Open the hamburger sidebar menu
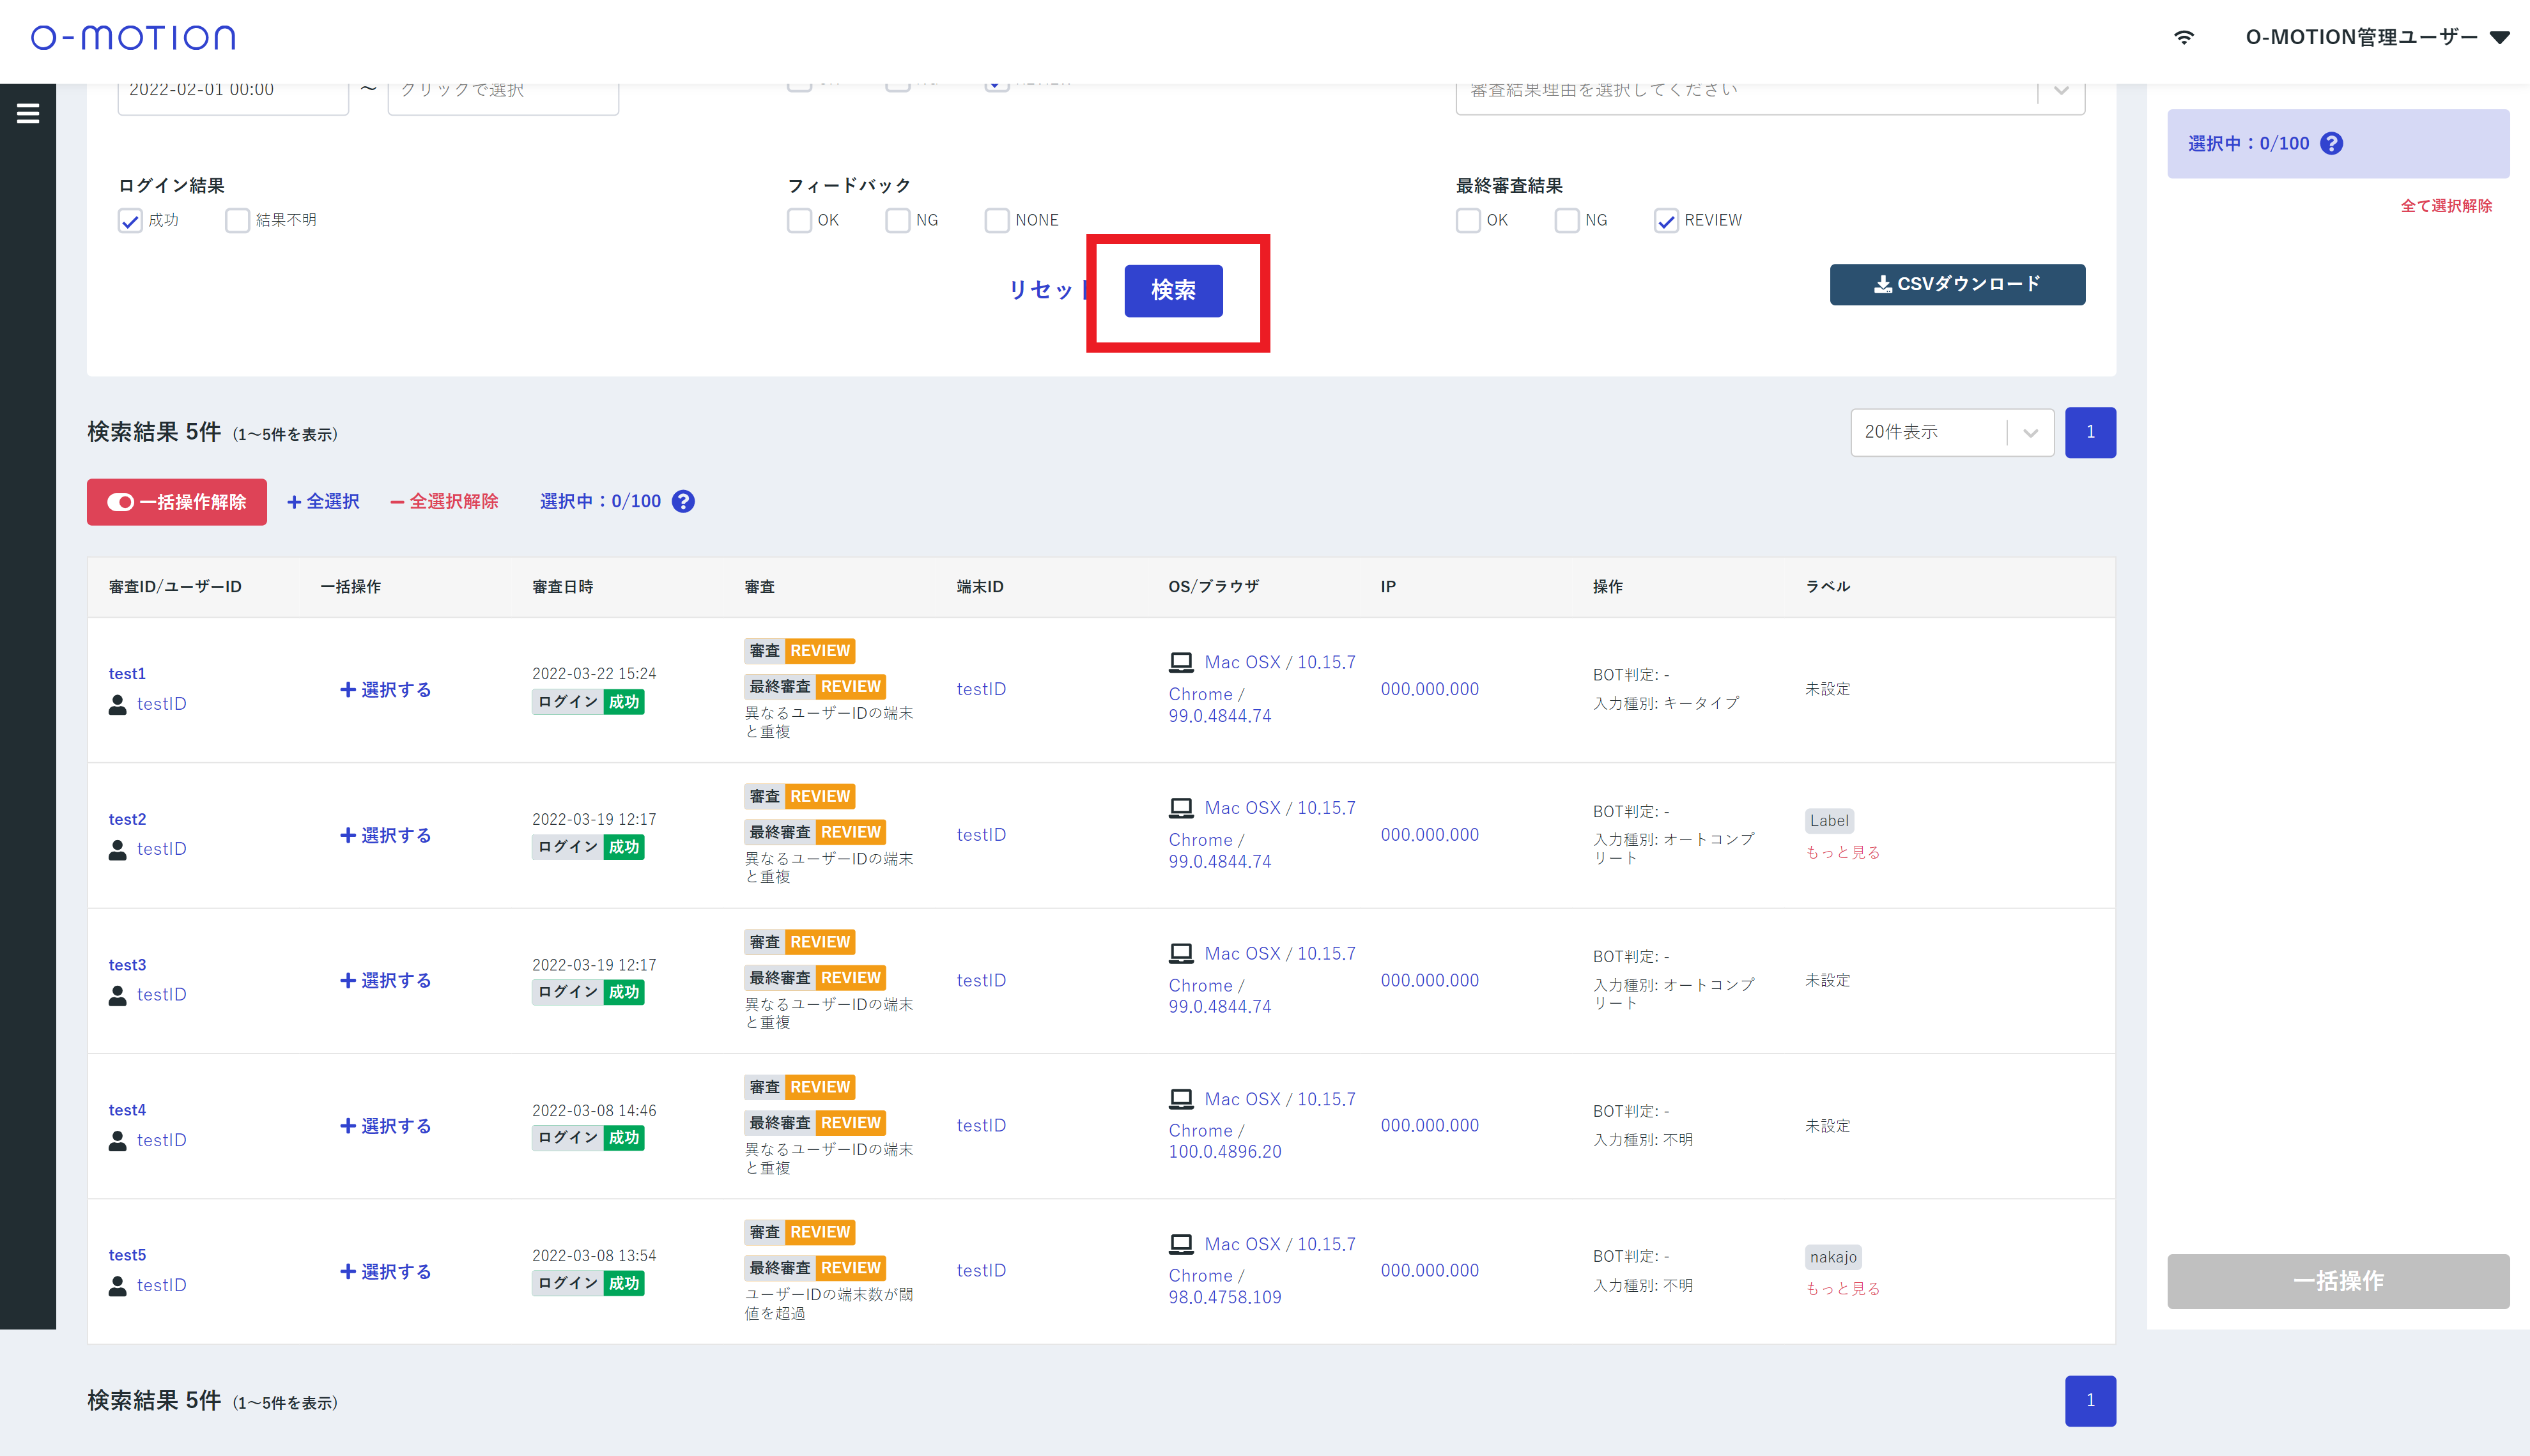 coord(28,114)
